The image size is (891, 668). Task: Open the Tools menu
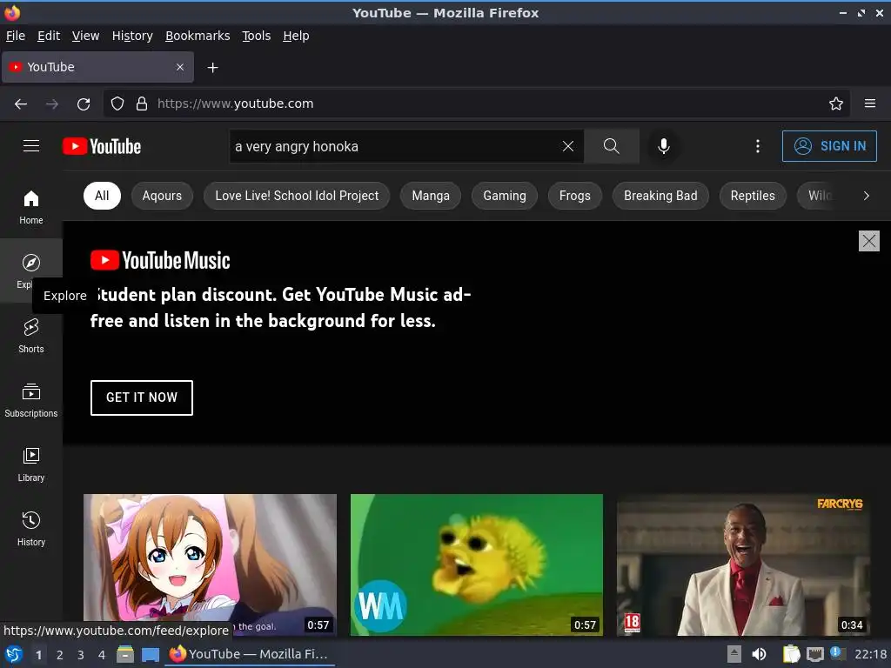point(257,36)
